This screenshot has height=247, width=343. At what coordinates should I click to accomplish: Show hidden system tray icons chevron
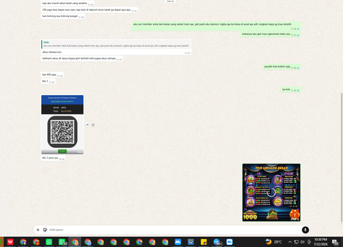[x=290, y=242]
